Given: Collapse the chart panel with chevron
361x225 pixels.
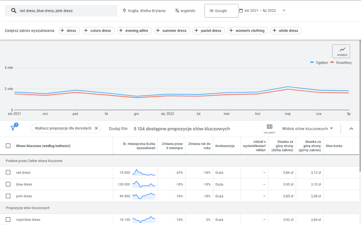Looking at the screenshot, I should tap(351, 129).
